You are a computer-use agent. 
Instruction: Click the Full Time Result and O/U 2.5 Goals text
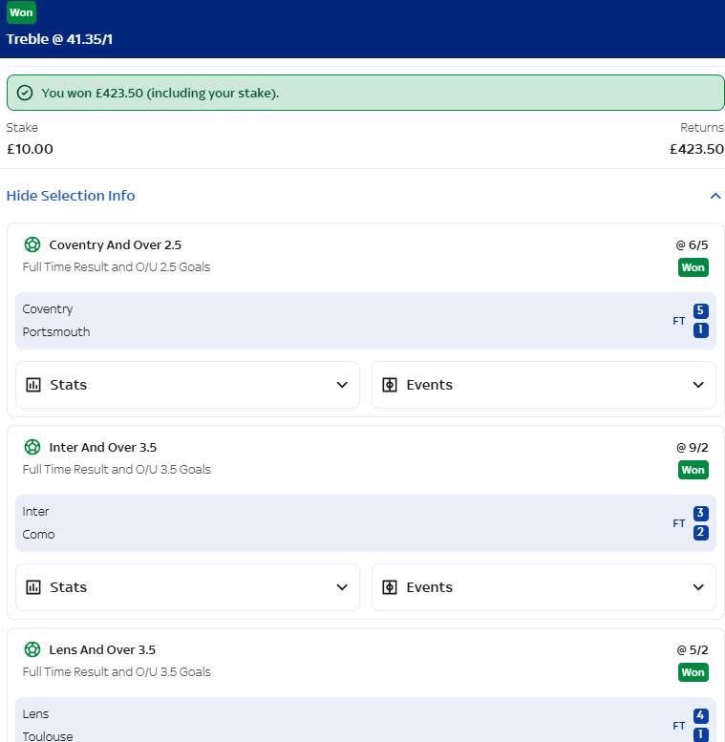(117, 266)
